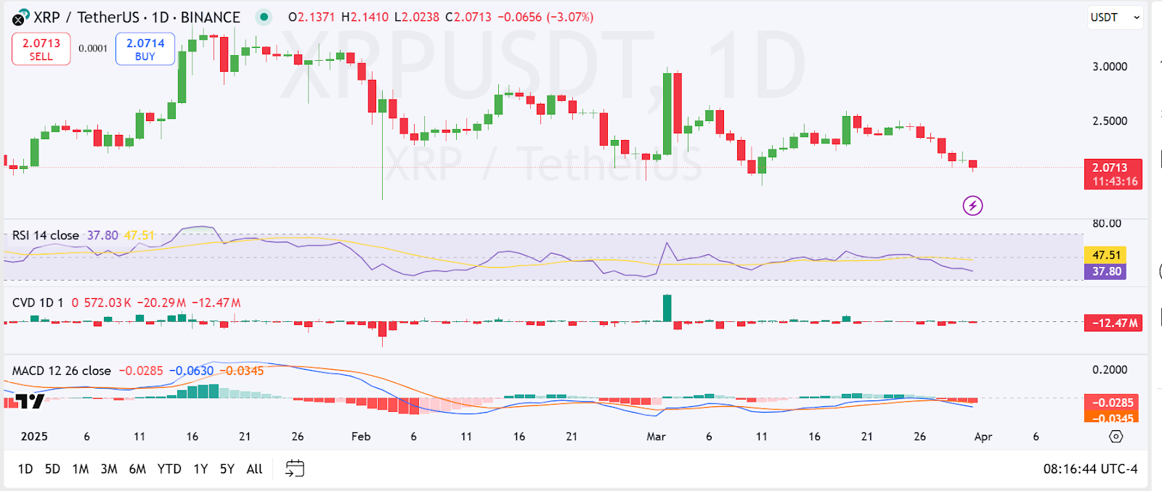Select the YTD time range
The height and width of the screenshot is (491, 1162).
click(x=169, y=469)
